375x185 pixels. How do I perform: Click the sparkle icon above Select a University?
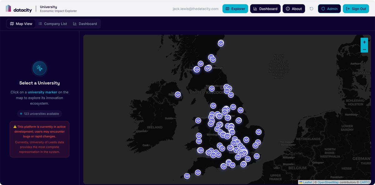click(39, 68)
